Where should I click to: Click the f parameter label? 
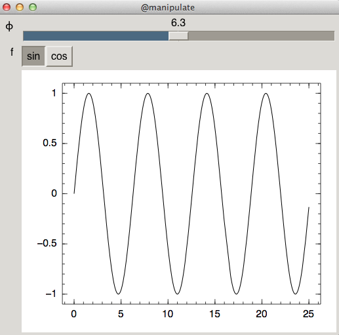[12, 52]
